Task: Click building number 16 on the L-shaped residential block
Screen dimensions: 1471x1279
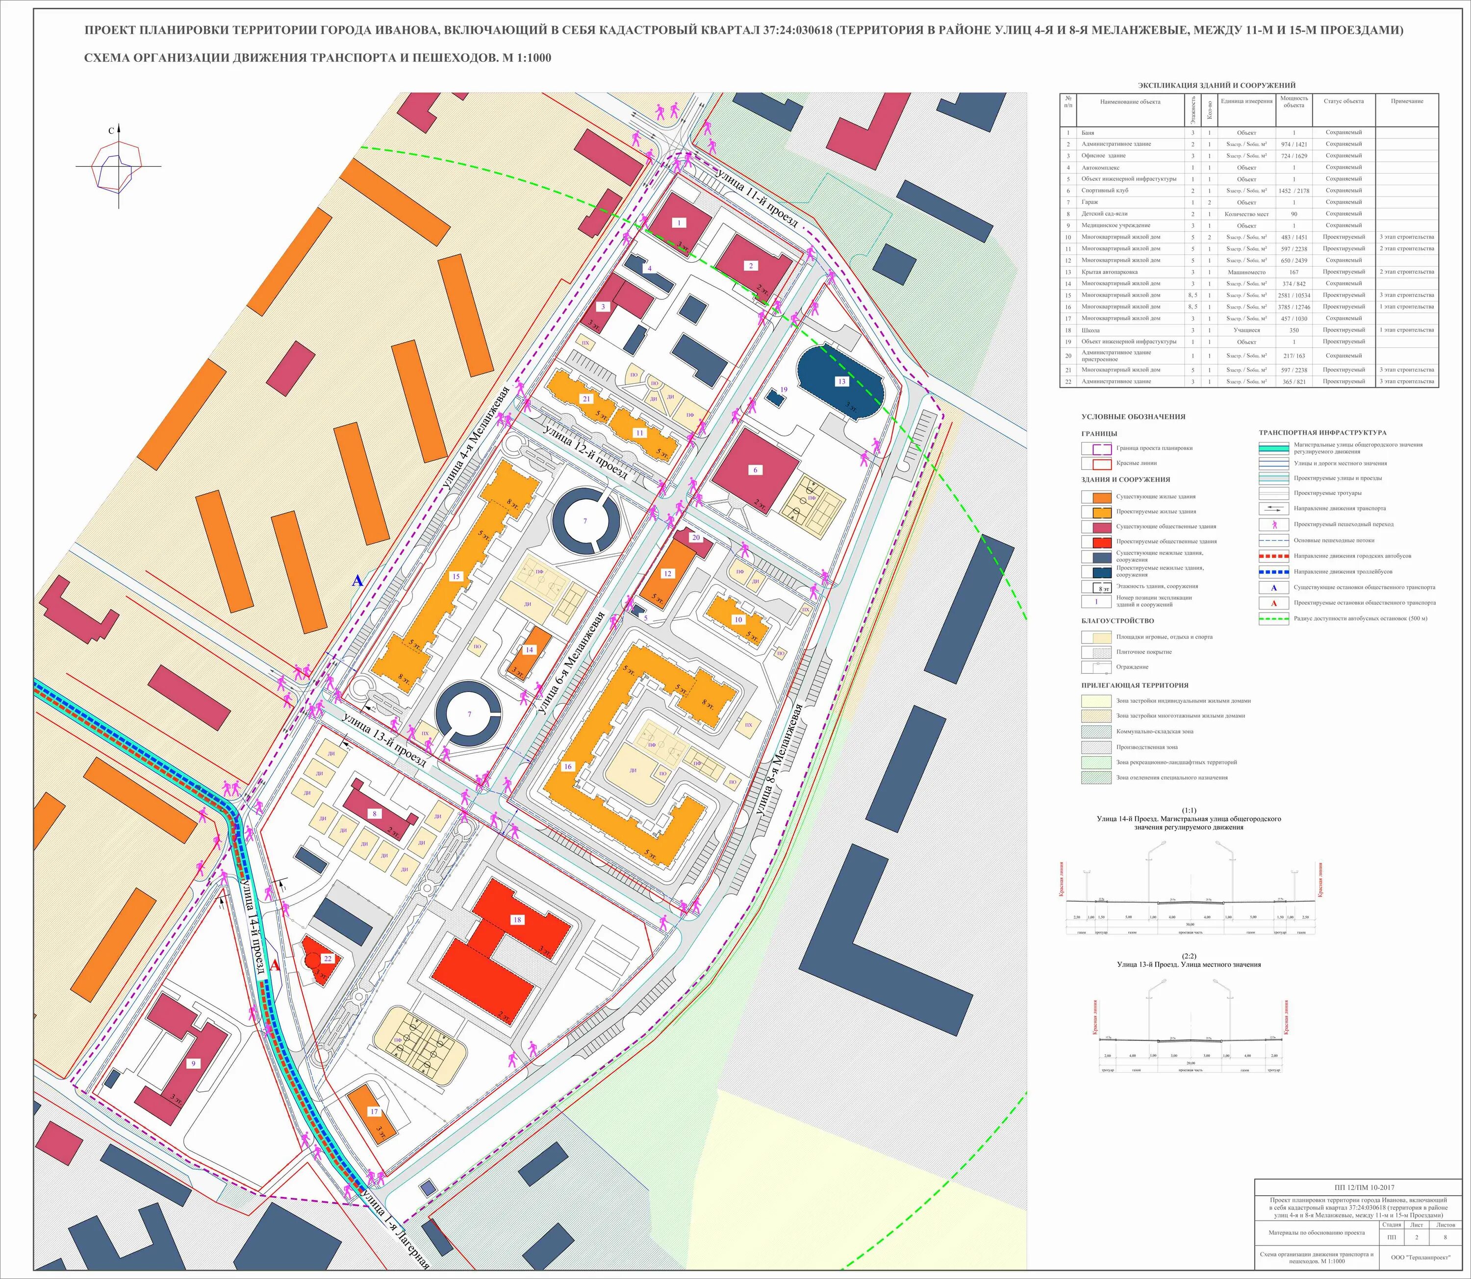Action: pyautogui.click(x=568, y=766)
